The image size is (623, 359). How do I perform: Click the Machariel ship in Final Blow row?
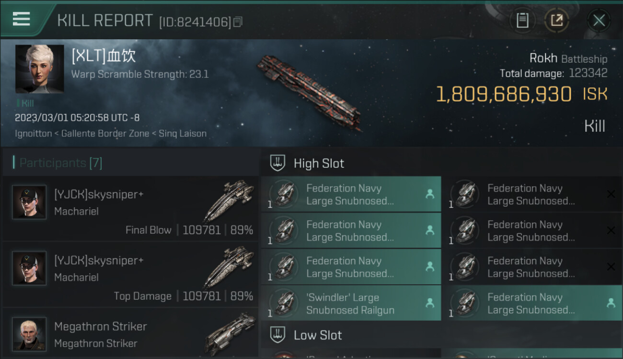(x=229, y=200)
